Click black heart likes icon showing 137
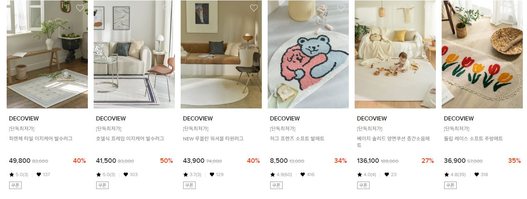The width and height of the screenshot is (527, 199). click(39, 174)
